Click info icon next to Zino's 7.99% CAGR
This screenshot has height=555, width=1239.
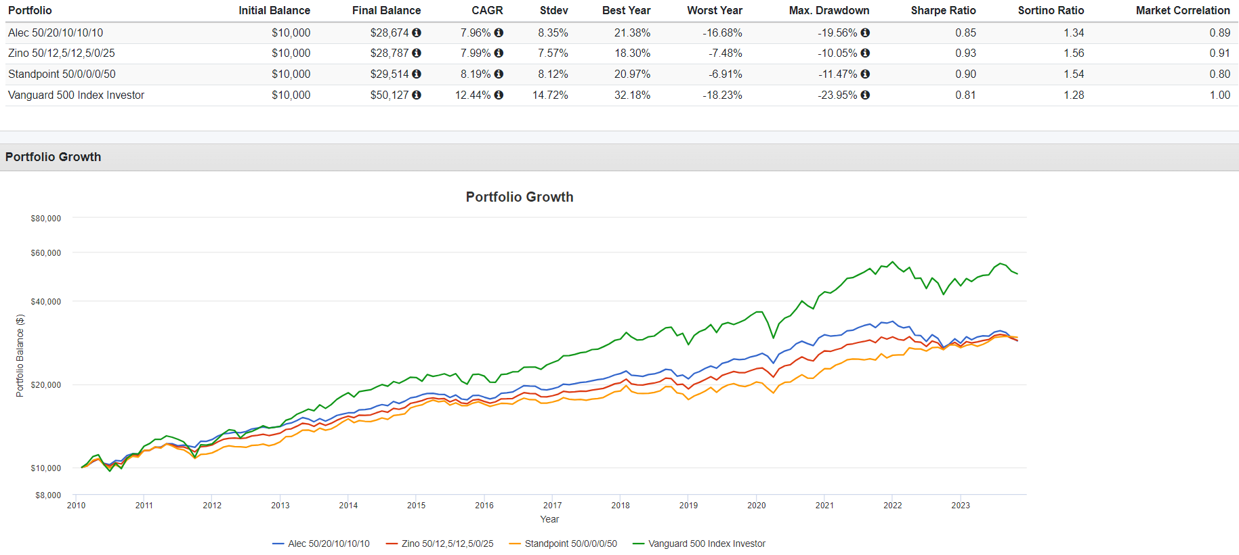[x=499, y=53]
